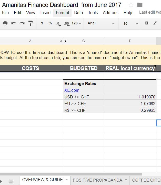Open the File menu
The height and width of the screenshot is (185, 161).
point(5,13)
